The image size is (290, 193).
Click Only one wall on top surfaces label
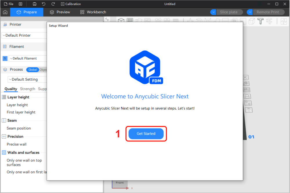(x=24, y=163)
